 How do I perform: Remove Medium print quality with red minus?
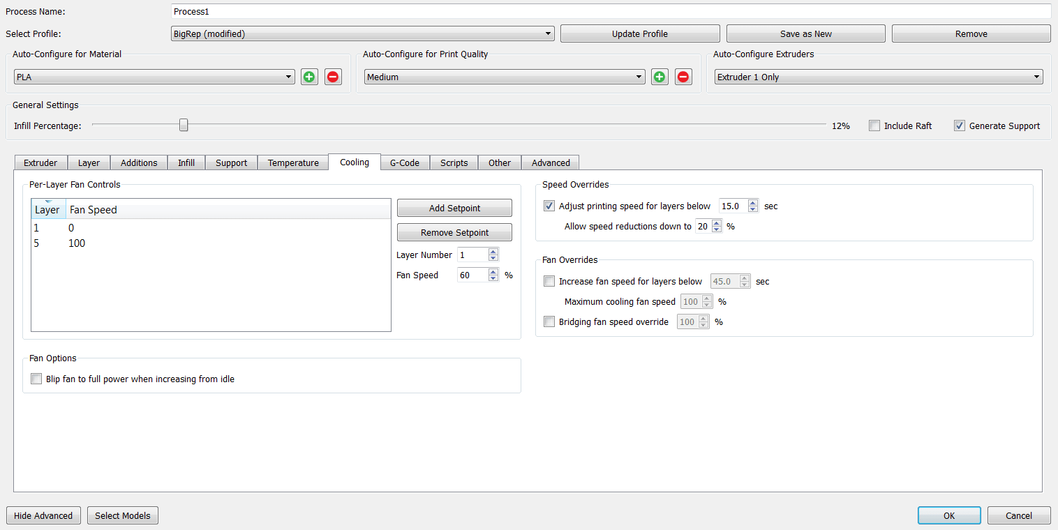pyautogui.click(x=683, y=77)
